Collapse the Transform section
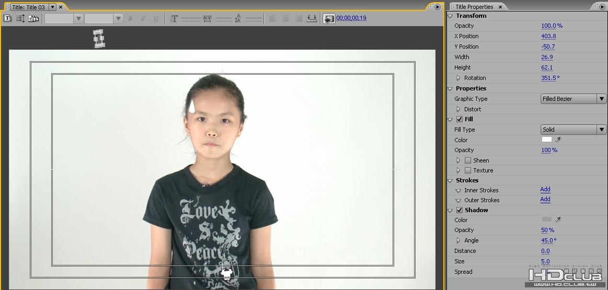The height and width of the screenshot is (290, 608). click(450, 16)
